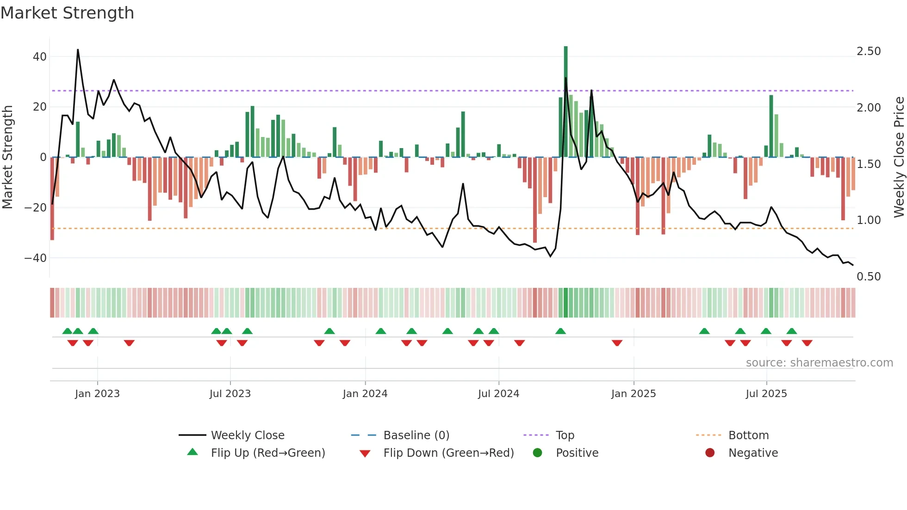Image resolution: width=907 pixels, height=510 pixels.
Task: Click the orange dotted Bottom legend icon
Action: 708,435
